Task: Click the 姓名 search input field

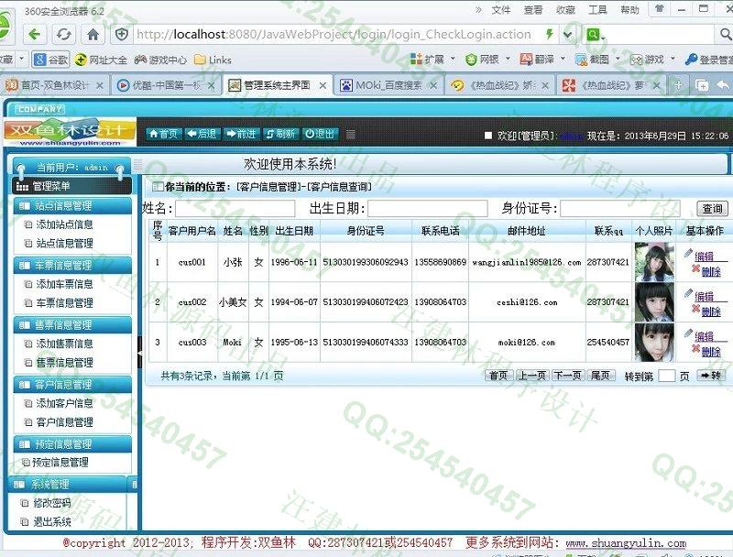Action: [x=235, y=208]
